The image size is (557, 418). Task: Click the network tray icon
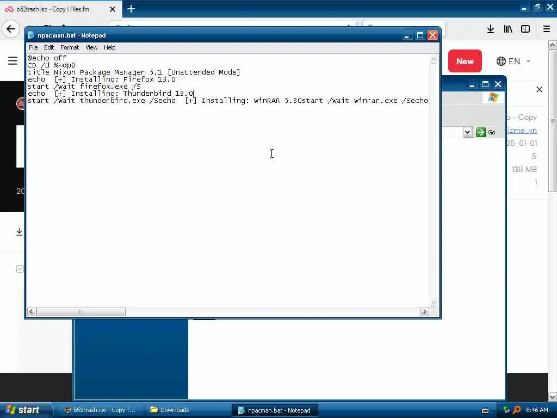click(506, 410)
